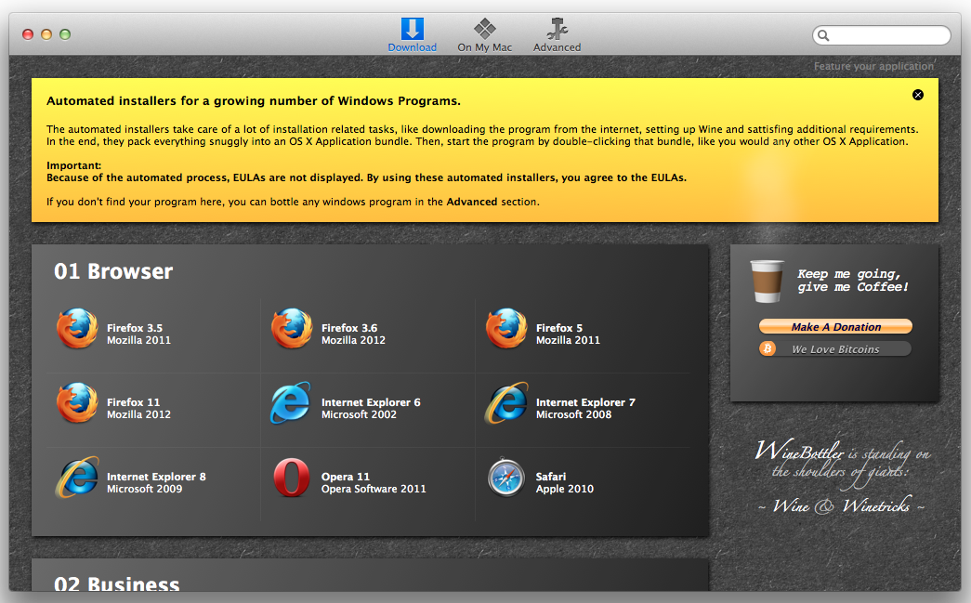Screen dimensions: 971x603
Task: Click the We Love Bitcoins button
Action: point(835,349)
